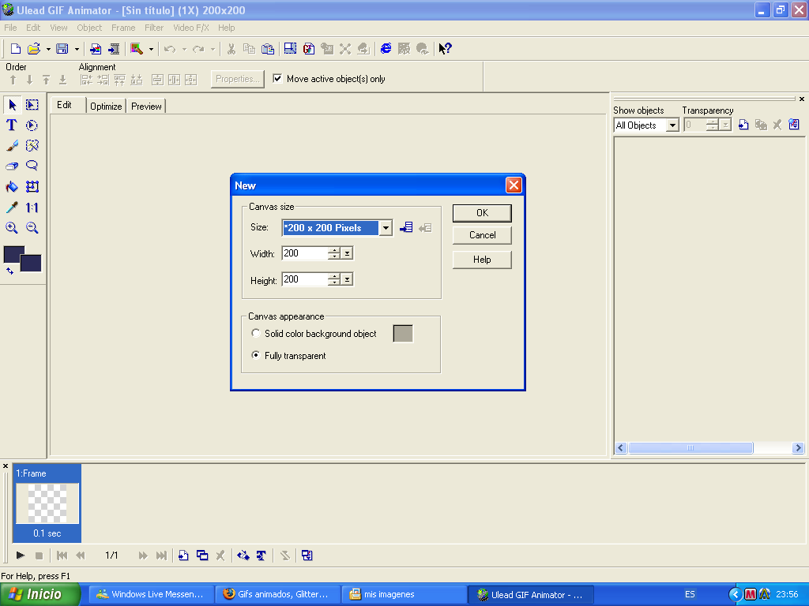
Task: Switch to the Preview tab
Action: pos(146,107)
